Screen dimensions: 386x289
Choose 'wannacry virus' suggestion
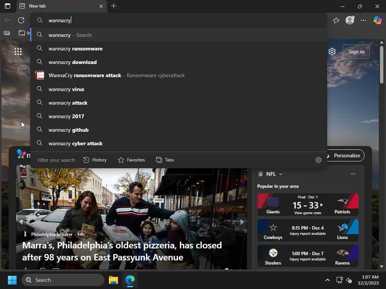pos(179,89)
